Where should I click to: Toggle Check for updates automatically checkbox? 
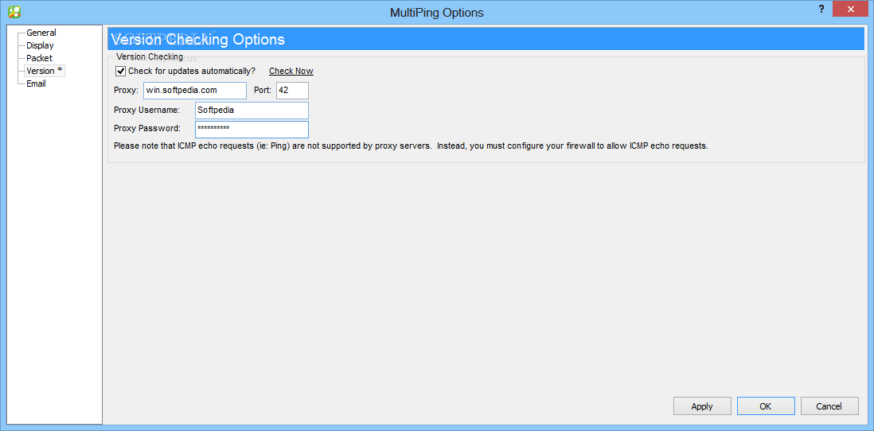tap(120, 71)
